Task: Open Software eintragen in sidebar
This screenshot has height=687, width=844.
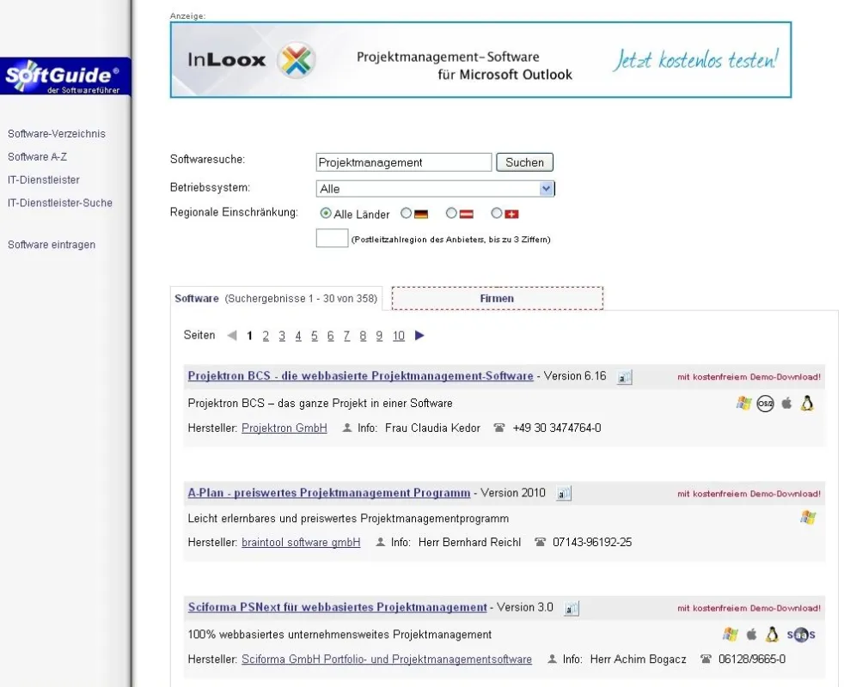Action: [52, 245]
